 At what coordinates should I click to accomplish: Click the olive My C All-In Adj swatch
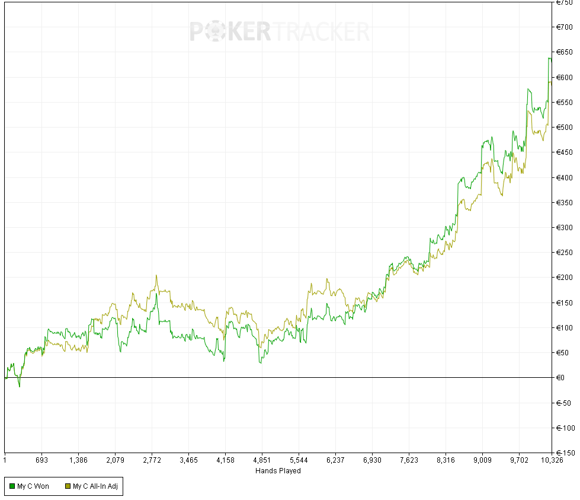[x=68, y=486]
